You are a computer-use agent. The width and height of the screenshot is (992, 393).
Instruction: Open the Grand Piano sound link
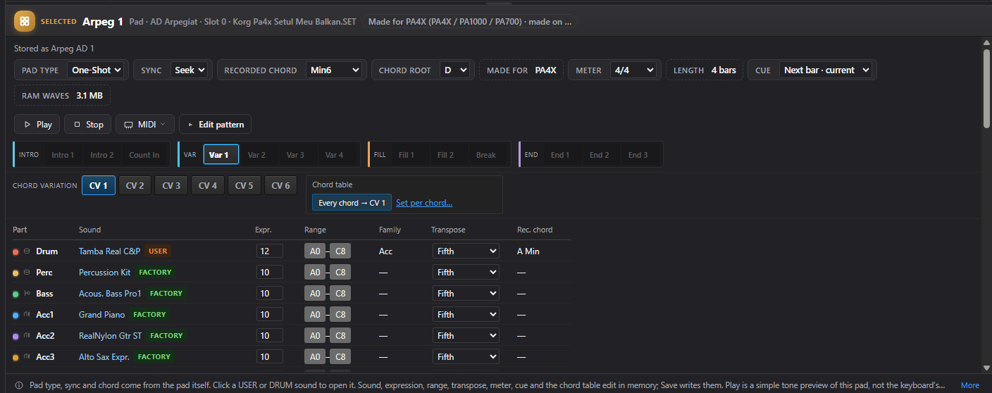[x=101, y=315]
